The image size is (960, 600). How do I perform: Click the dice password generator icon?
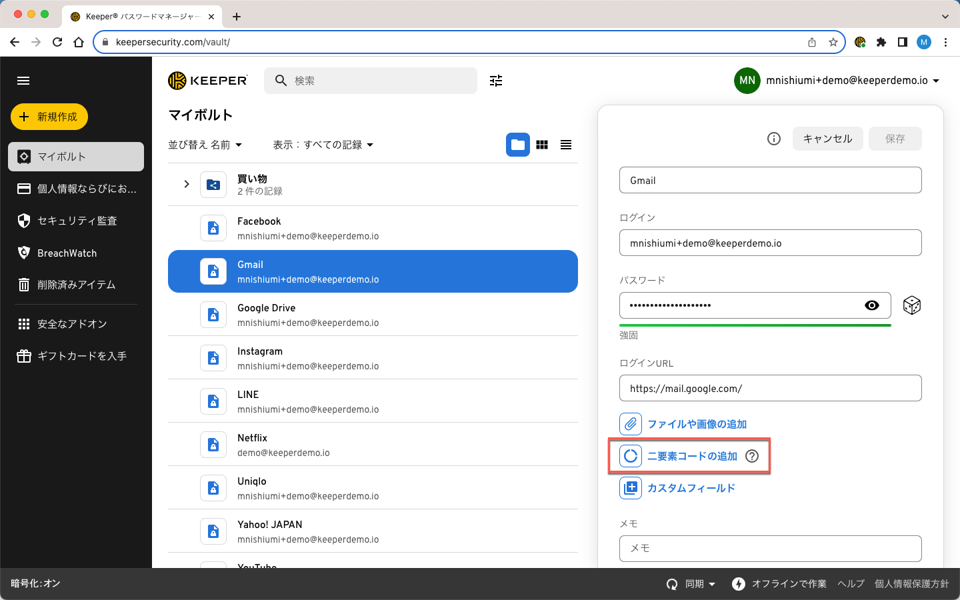pos(911,305)
